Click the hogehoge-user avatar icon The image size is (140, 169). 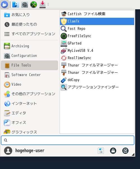click(x=8, y=151)
